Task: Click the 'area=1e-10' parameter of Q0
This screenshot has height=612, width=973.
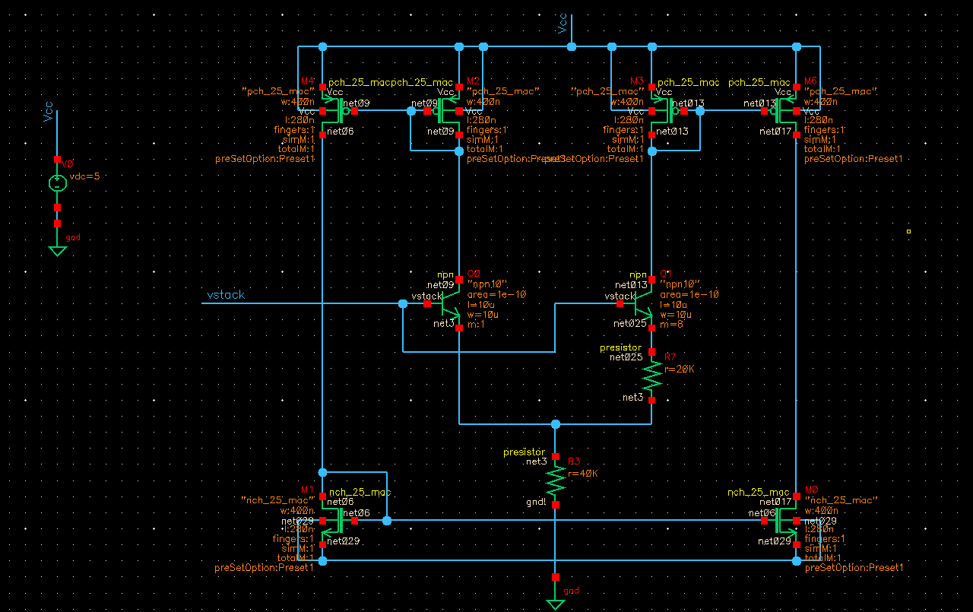Action: (x=497, y=294)
